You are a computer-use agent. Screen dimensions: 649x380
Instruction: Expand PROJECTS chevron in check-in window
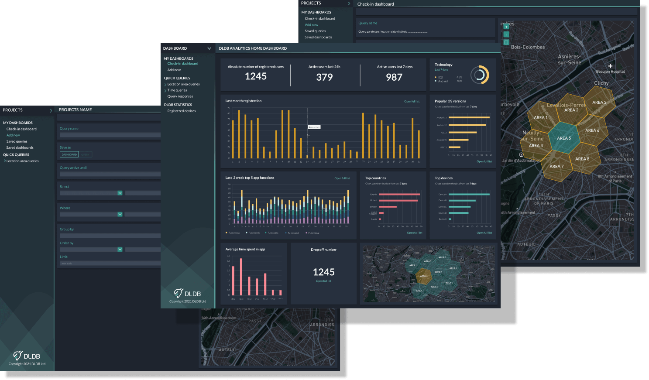[x=349, y=3]
